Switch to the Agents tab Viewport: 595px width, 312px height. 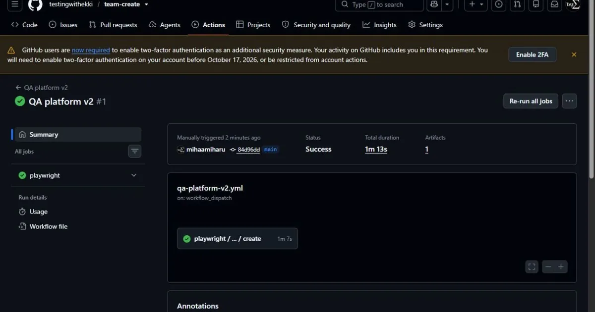point(164,25)
